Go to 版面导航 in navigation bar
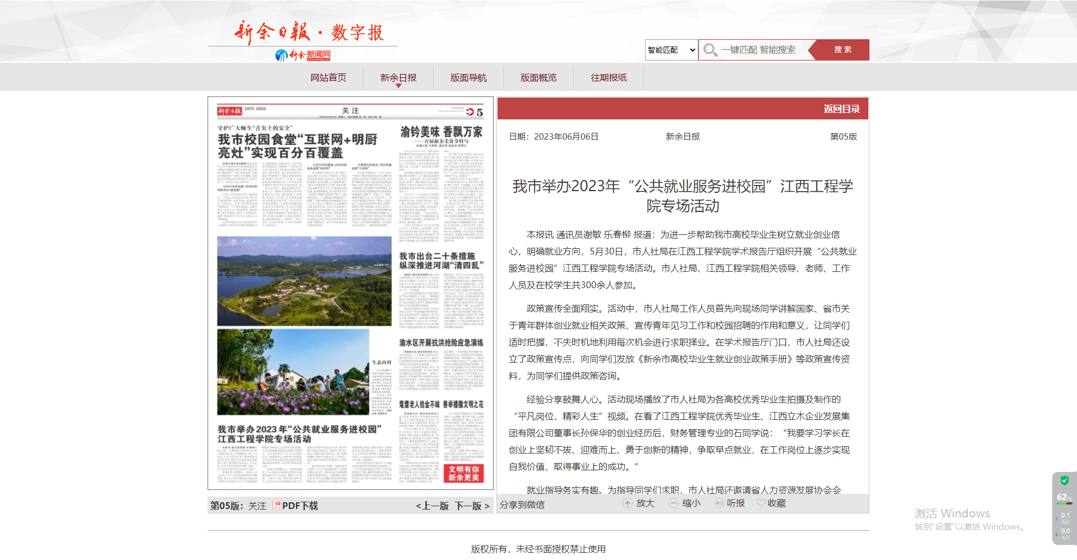This screenshot has width=1077, height=560. coord(468,78)
